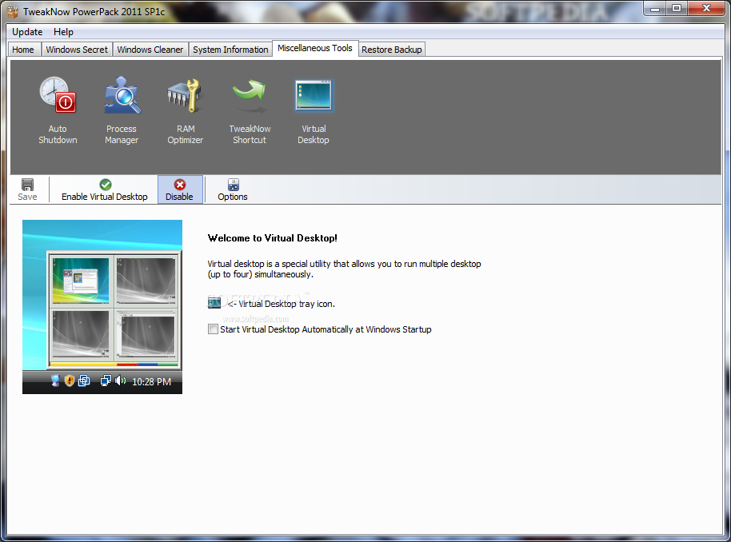Open the RAM Optimizer tool

(185, 110)
